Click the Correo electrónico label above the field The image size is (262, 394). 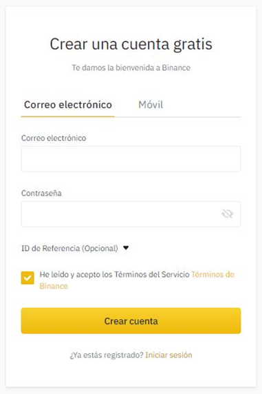coord(54,138)
